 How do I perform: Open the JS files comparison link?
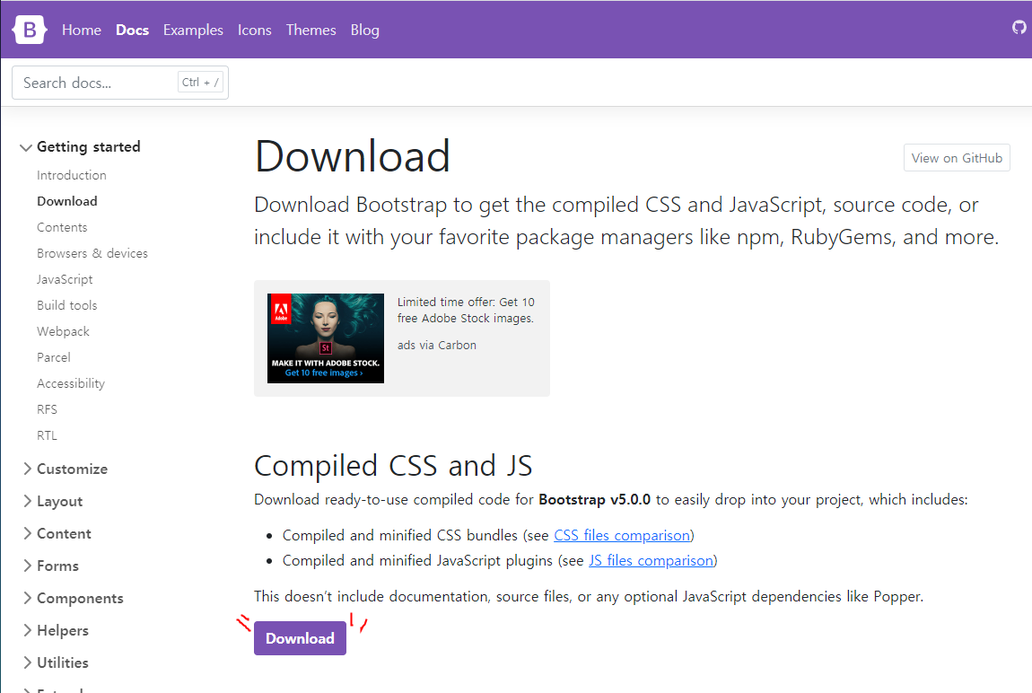pyautogui.click(x=651, y=560)
